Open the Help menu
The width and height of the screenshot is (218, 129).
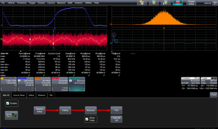coord(96,3)
